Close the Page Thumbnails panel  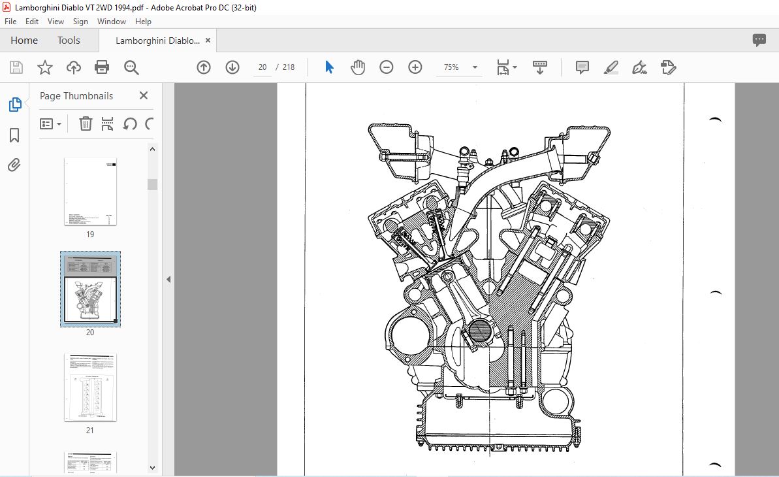(x=144, y=95)
